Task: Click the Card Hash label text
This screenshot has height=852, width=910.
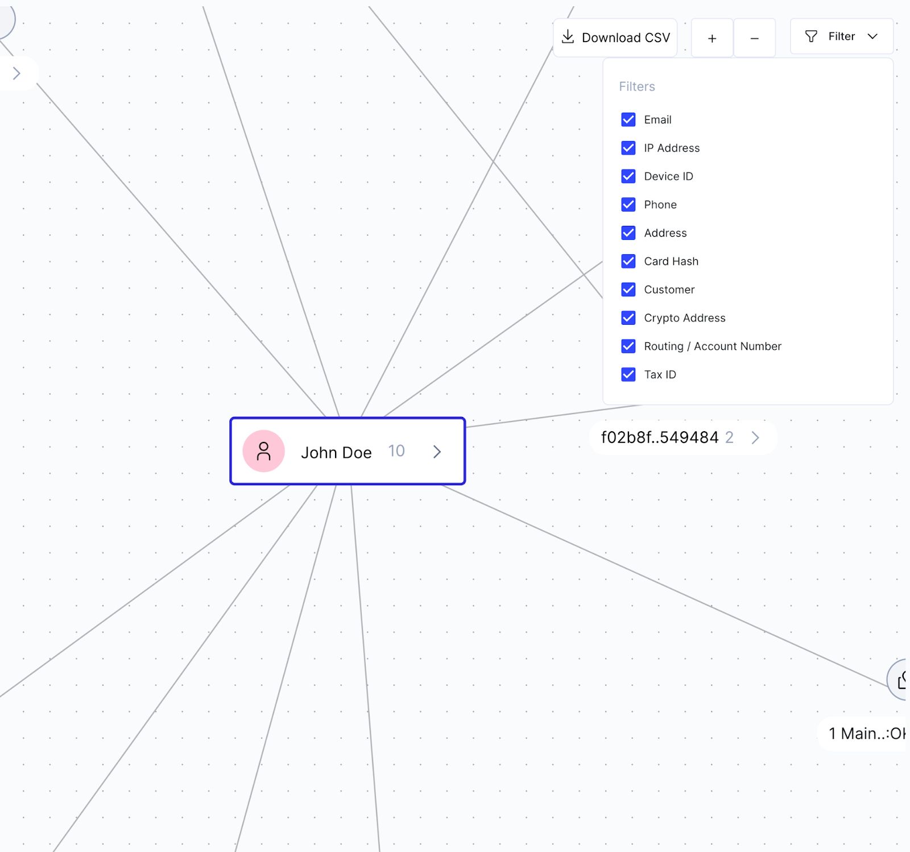Action: click(x=671, y=261)
